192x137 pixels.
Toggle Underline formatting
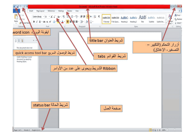point(40,22)
